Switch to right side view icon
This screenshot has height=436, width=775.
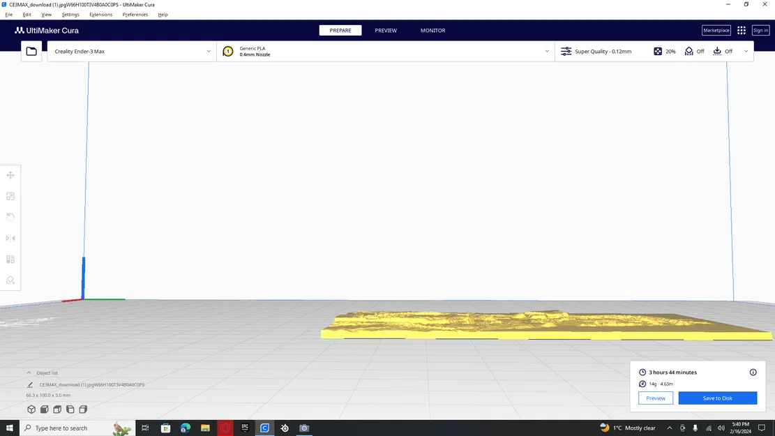[83, 409]
